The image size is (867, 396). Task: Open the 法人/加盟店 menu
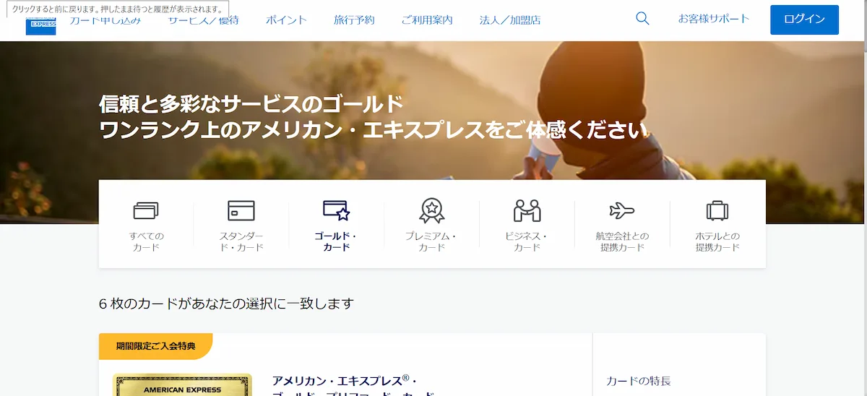click(510, 20)
